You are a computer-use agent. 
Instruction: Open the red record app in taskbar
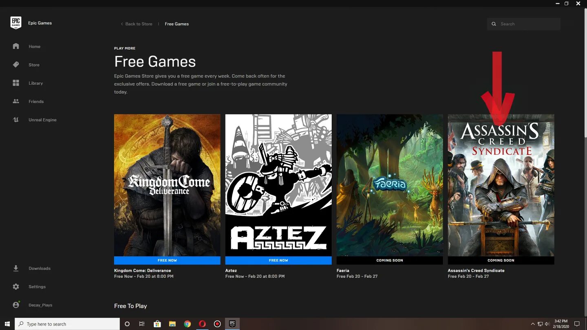click(x=217, y=324)
